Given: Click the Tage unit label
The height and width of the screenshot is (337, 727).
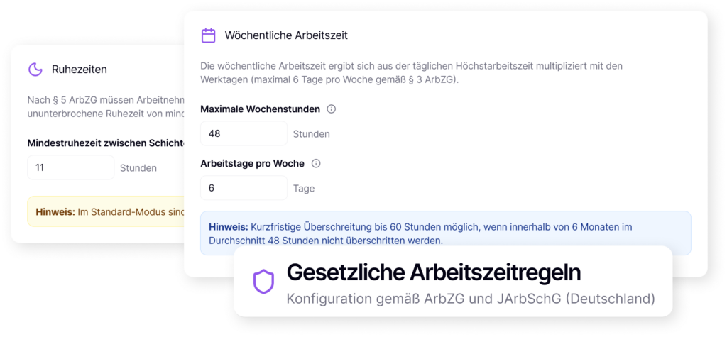Looking at the screenshot, I should point(304,189).
